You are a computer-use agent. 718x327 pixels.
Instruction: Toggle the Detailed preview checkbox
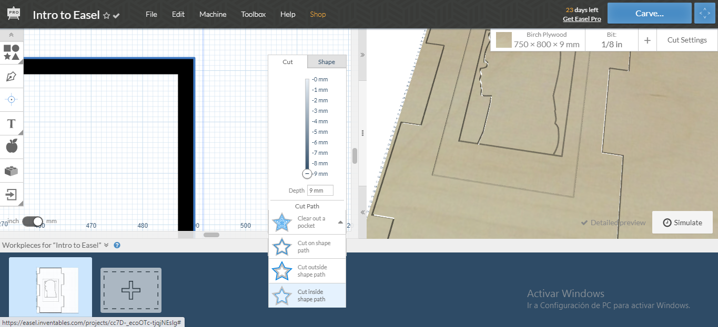(x=613, y=223)
